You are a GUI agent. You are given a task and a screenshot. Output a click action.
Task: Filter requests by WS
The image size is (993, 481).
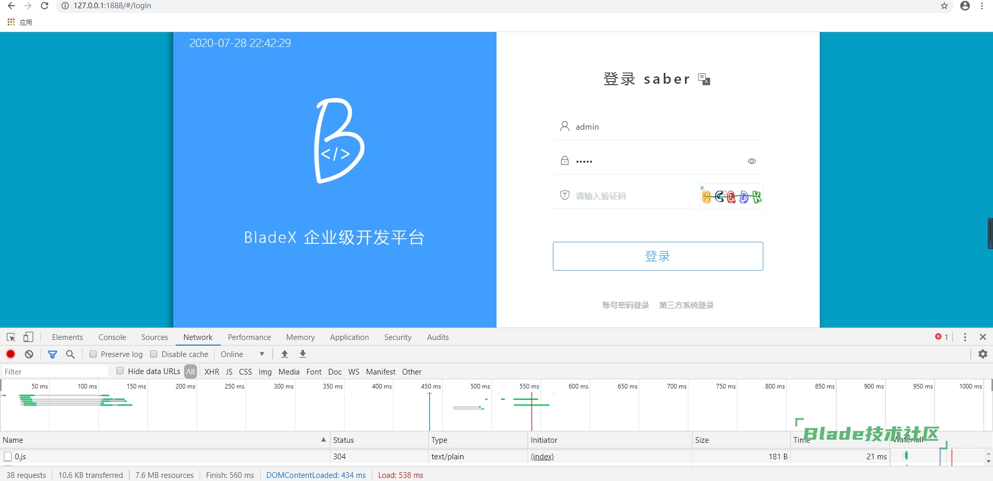pos(354,371)
